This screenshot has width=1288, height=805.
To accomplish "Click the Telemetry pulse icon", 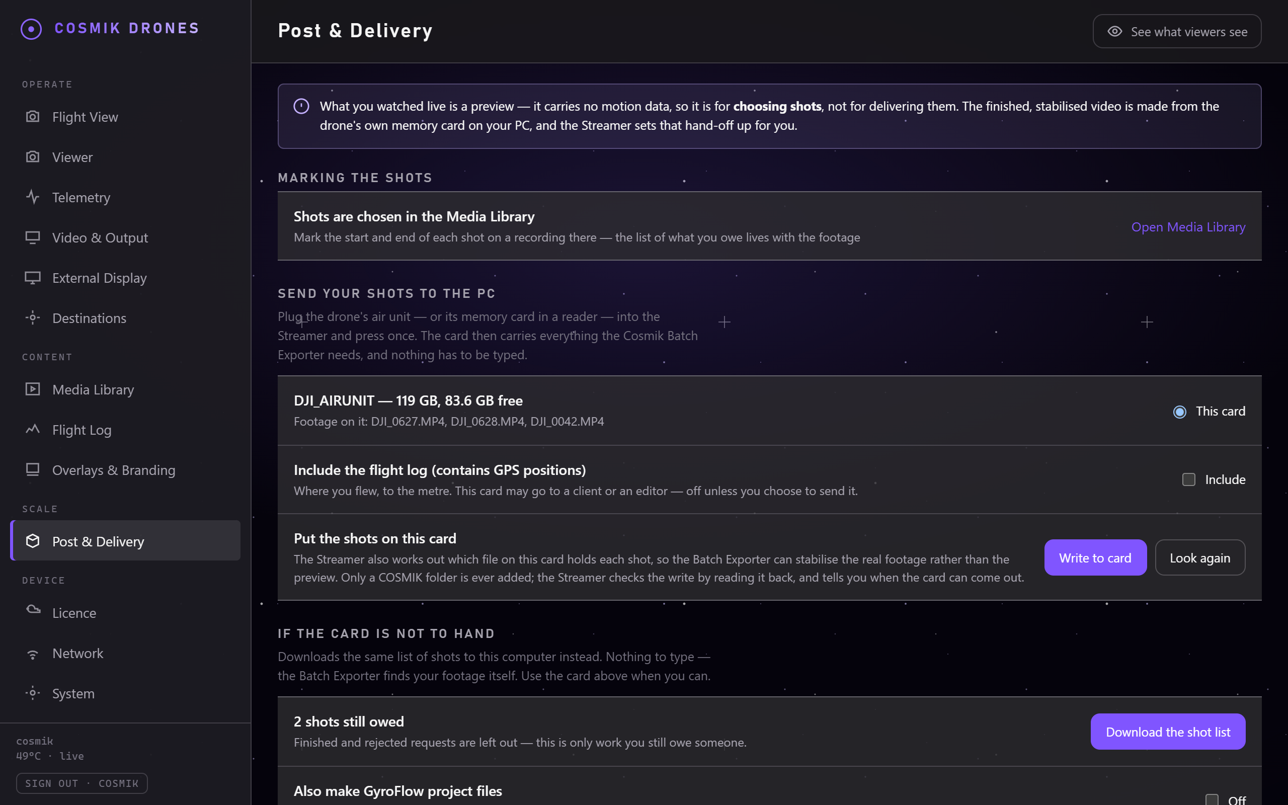I will tap(33, 197).
